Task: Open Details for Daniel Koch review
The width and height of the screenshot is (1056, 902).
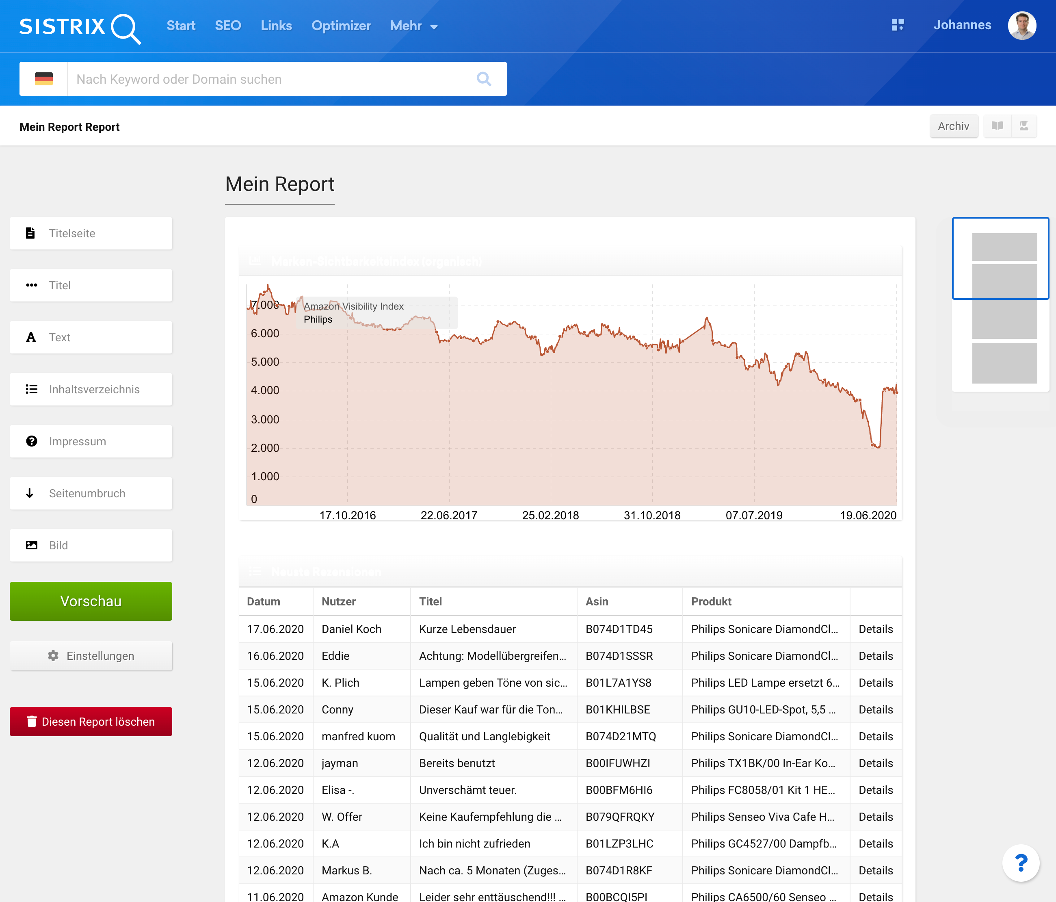Action: (x=875, y=629)
